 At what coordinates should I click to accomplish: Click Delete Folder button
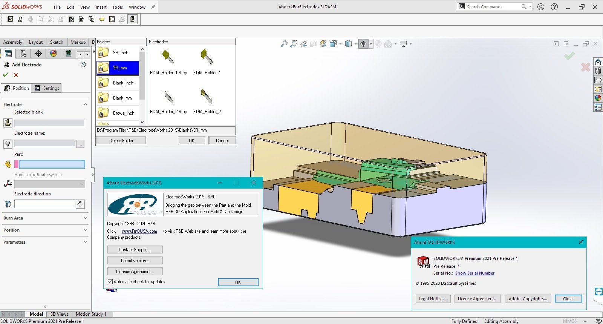click(121, 141)
